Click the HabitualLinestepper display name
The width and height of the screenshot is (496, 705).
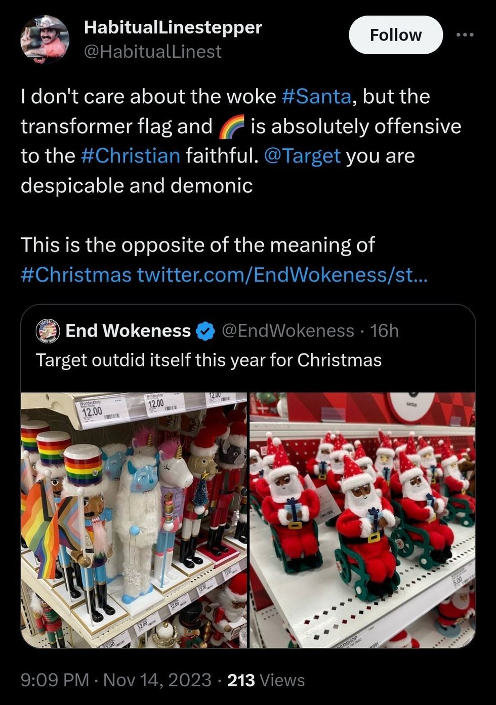173,27
